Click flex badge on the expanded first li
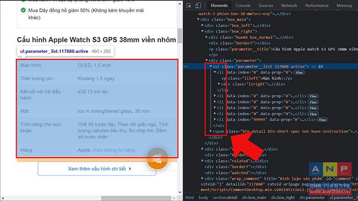The image size is (358, 201). [299, 72]
